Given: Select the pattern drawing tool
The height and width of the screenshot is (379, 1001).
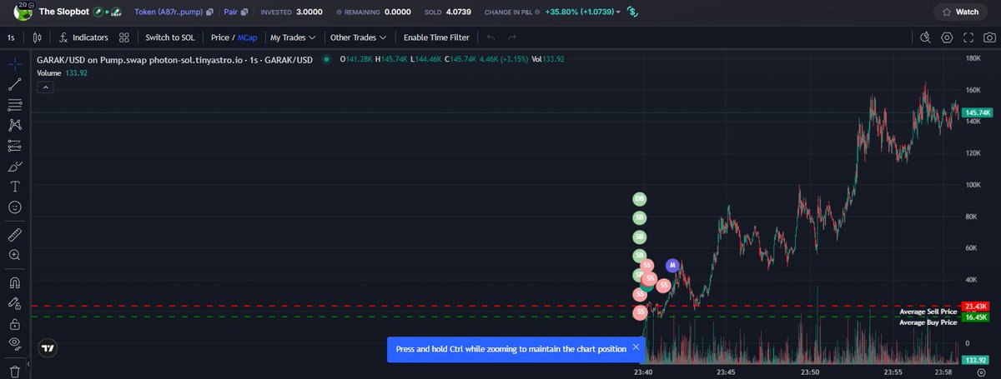Looking at the screenshot, I should pos(15,125).
